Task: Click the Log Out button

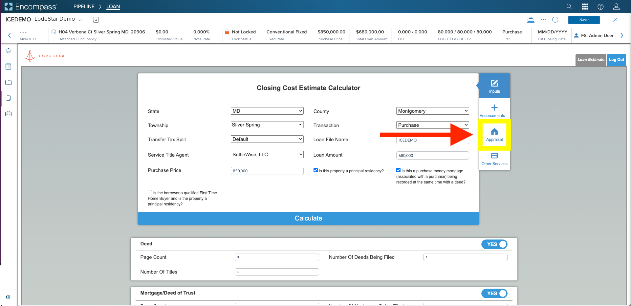Action: [x=617, y=60]
